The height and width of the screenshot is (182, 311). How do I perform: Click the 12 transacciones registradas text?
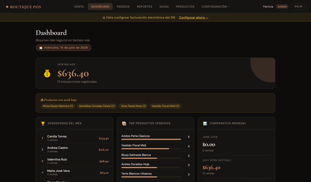tap(77, 82)
